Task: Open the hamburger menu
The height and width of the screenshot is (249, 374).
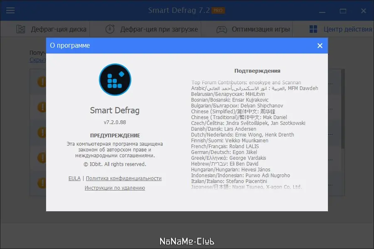Action: point(10,10)
